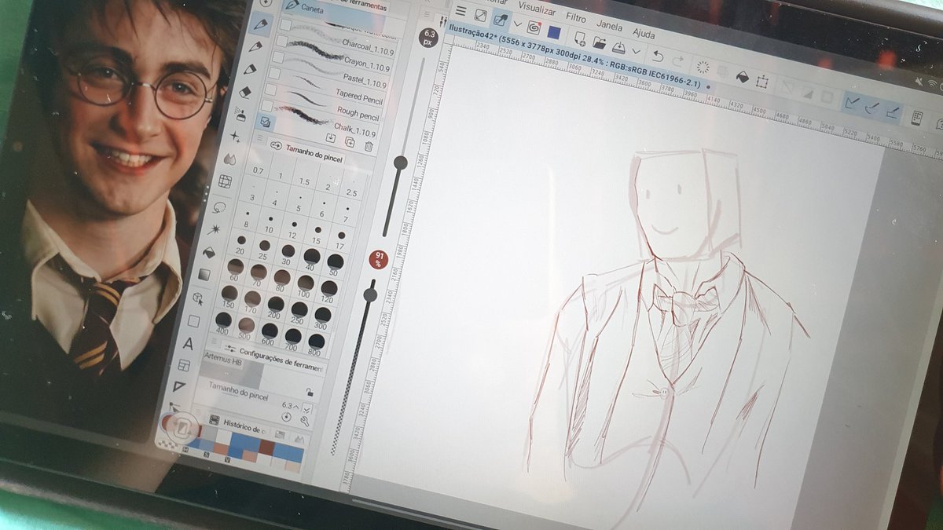Select the Auto select magic wand tool
This screenshot has height=530, width=943.
pyautogui.click(x=215, y=229)
